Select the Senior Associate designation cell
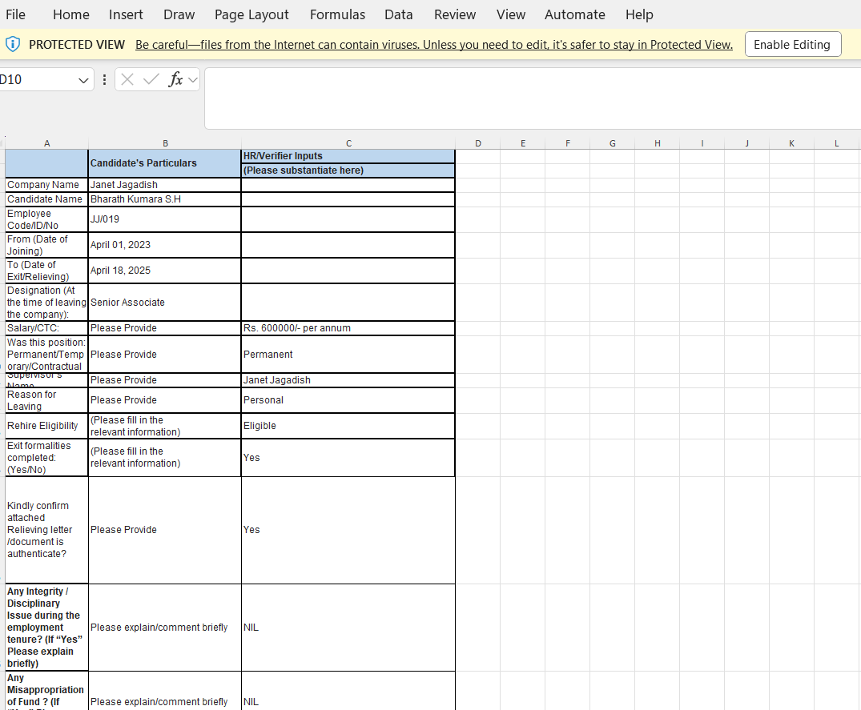The image size is (861, 710). click(x=164, y=303)
